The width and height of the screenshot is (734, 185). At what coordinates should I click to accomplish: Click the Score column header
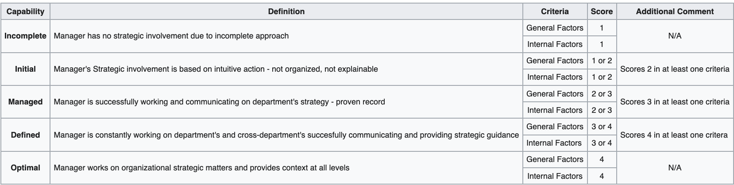602,12
